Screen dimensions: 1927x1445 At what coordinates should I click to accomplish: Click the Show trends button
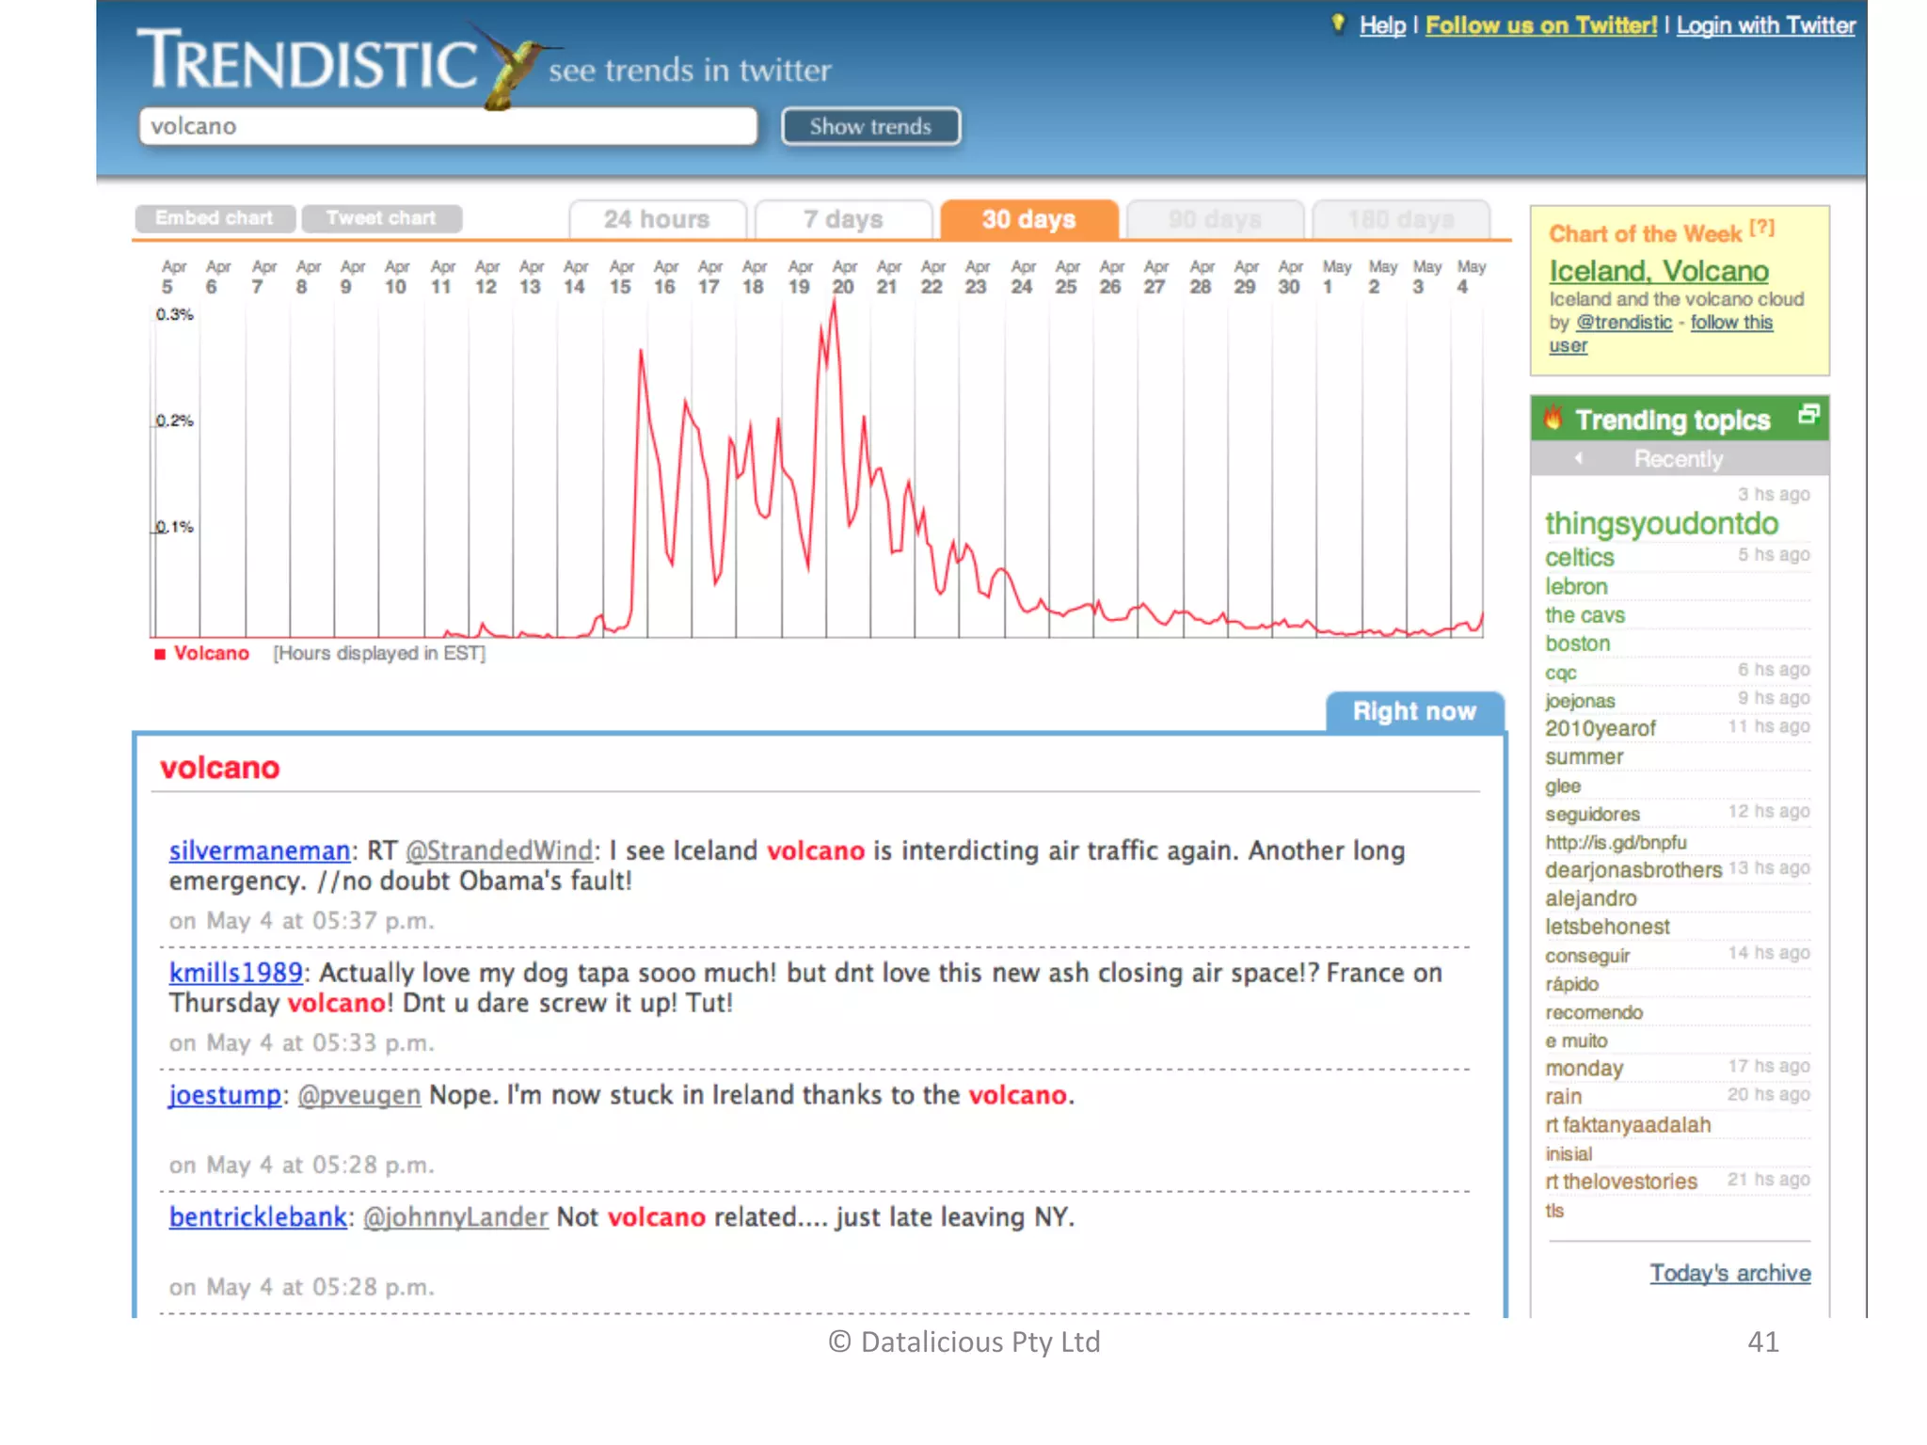(870, 126)
